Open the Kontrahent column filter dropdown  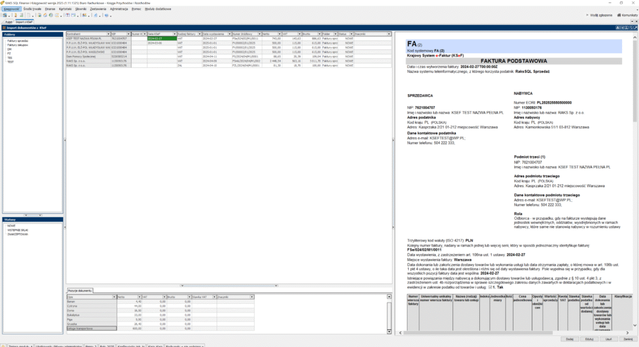click(x=109, y=34)
